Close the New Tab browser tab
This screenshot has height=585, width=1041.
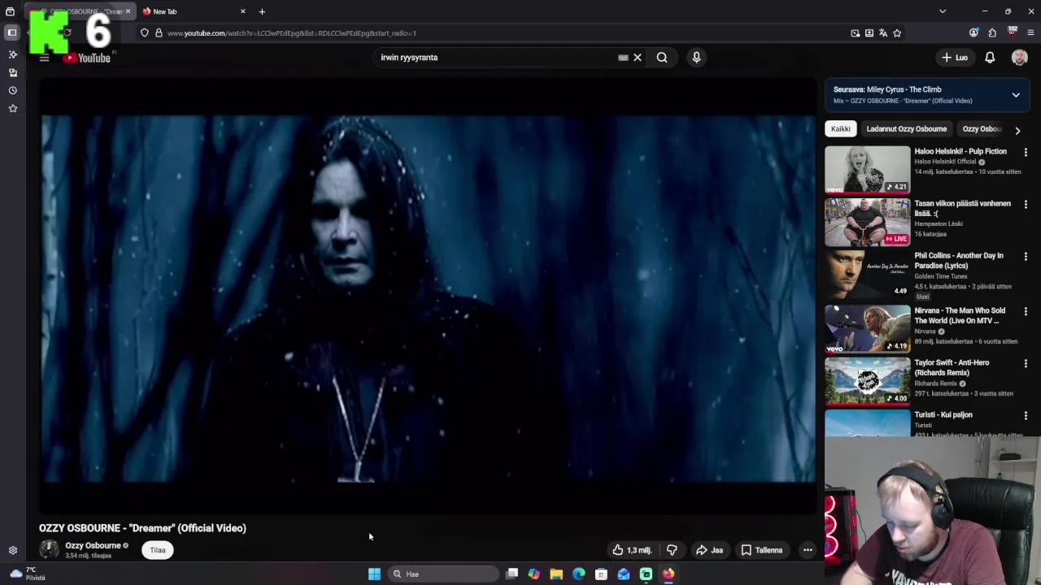coord(242,11)
